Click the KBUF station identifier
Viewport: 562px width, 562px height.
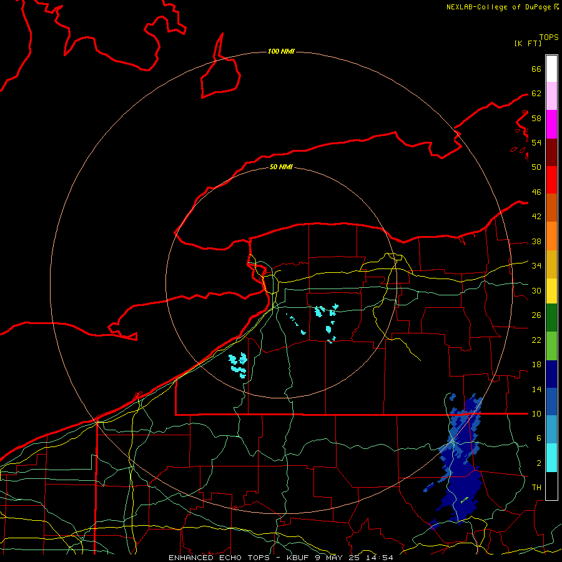coord(298,558)
